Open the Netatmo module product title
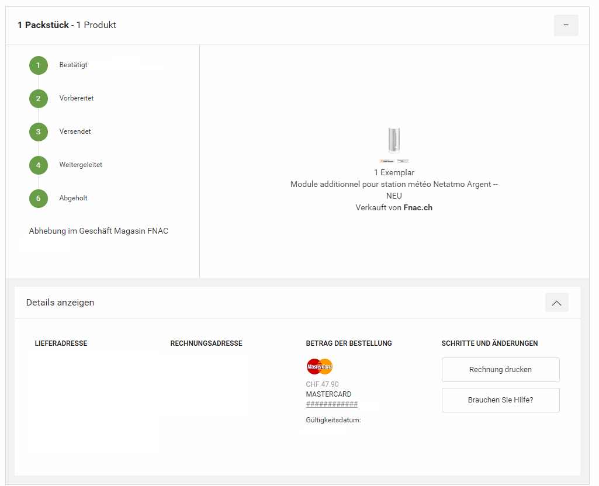 point(394,184)
